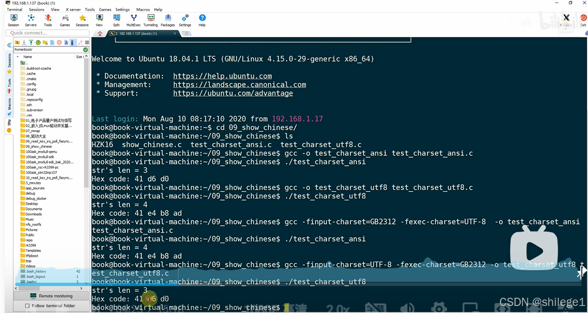The image size is (588, 313).
Task: Select the .bash_history file
Action: [33, 271]
